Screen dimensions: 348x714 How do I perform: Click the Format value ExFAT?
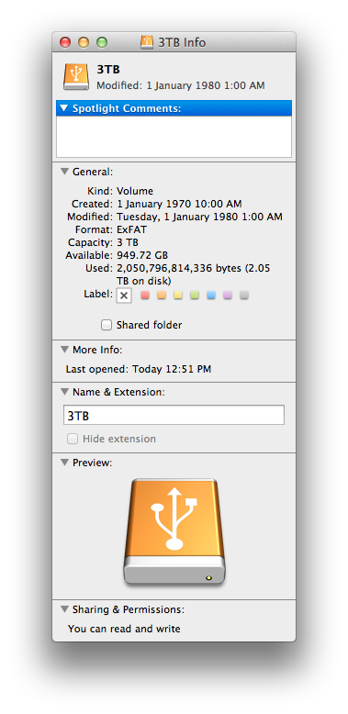pos(132,229)
